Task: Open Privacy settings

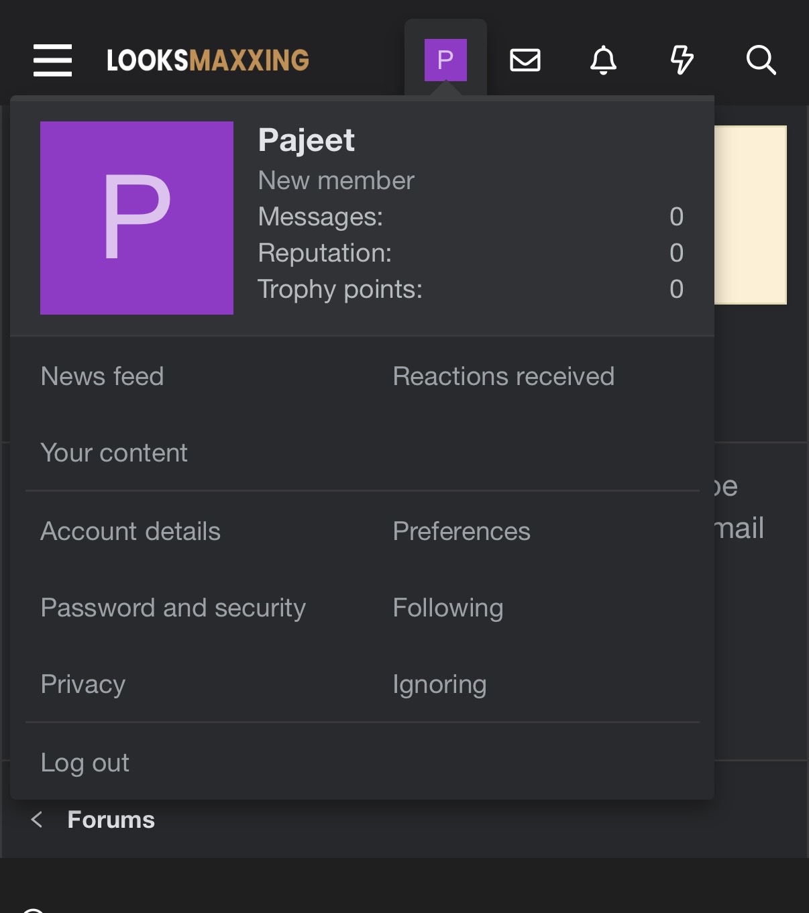Action: [x=83, y=684]
